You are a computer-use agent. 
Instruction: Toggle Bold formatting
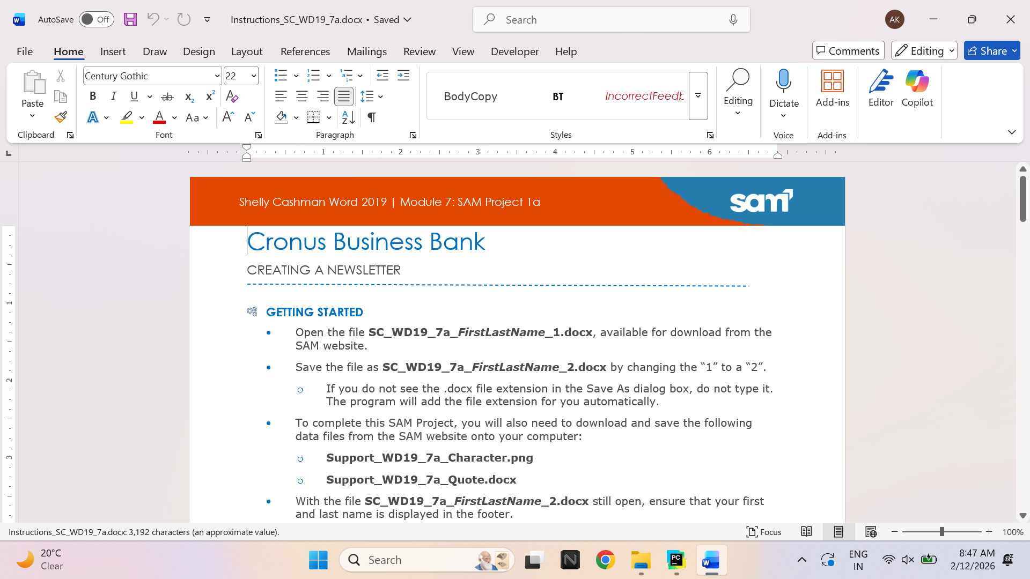93,96
